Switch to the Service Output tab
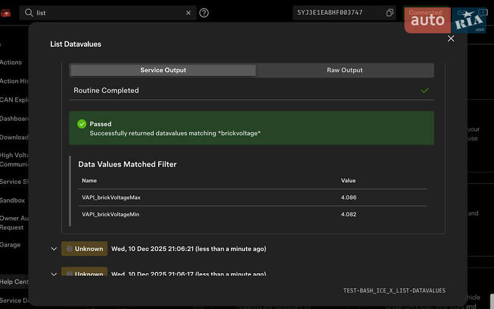Screen dimensions: 494x309 tap(163, 70)
